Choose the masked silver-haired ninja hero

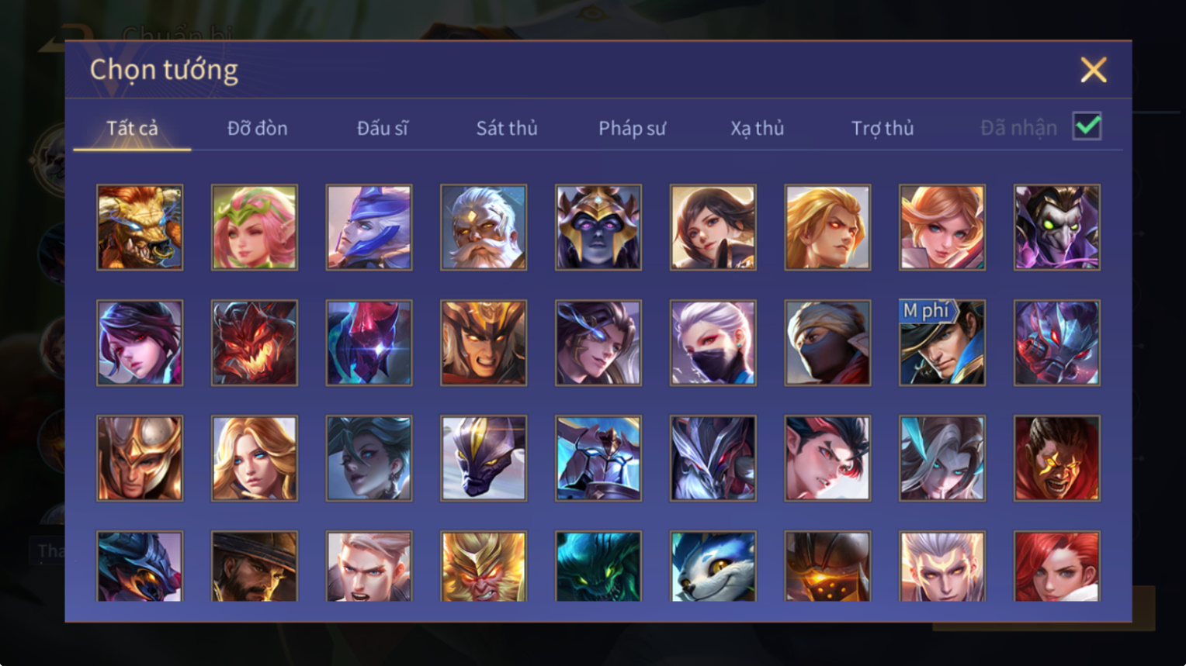point(713,343)
